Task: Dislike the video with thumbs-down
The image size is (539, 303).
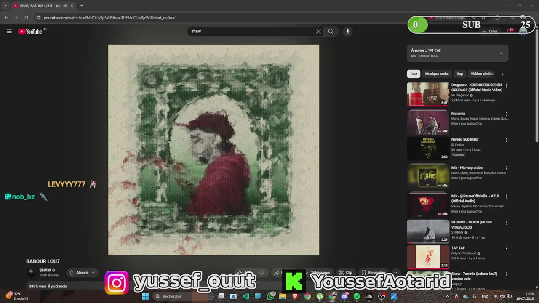Action: point(262,273)
